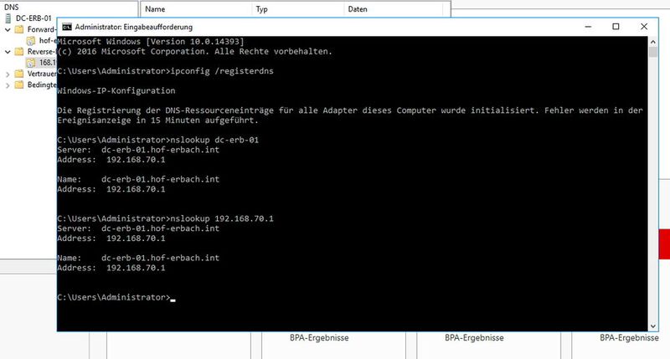Maximize the Eingabeaufforderung window

[616, 27]
